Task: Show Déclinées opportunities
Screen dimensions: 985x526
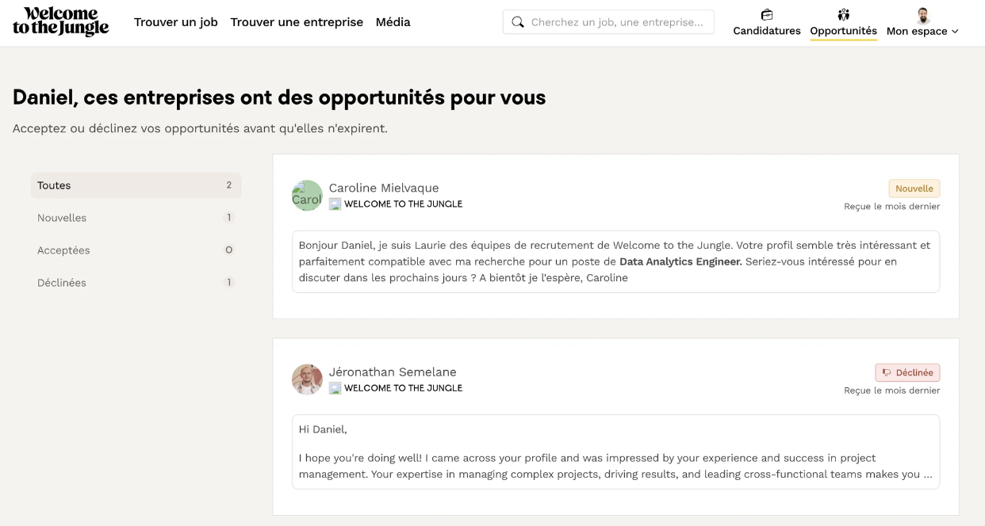Action: coord(135,283)
